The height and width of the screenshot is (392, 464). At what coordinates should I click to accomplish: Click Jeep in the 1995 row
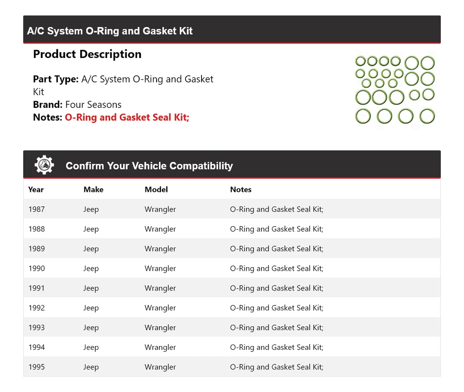coord(91,367)
